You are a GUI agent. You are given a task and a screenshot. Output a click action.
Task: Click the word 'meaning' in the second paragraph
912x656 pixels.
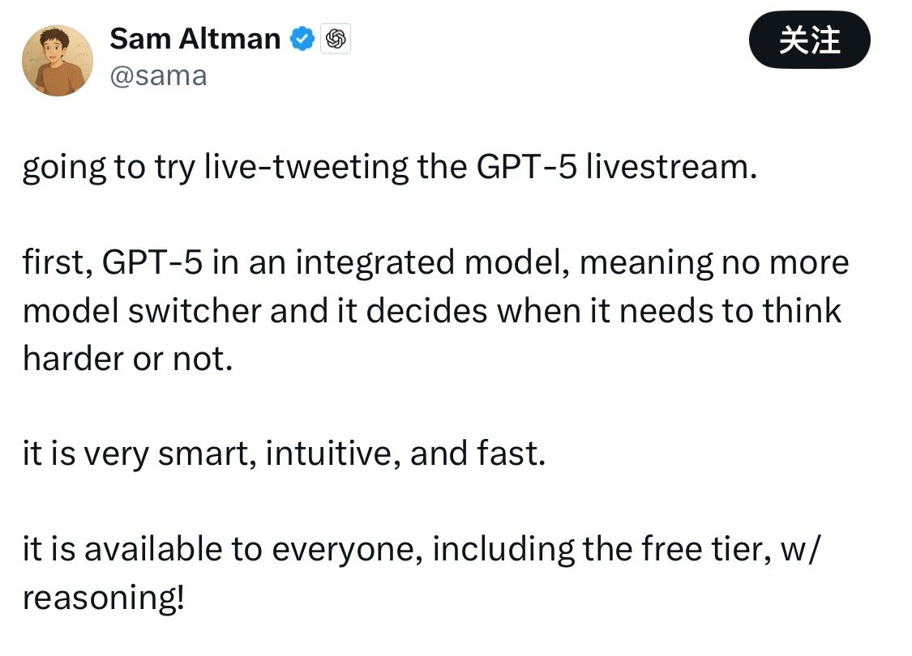[x=647, y=264]
